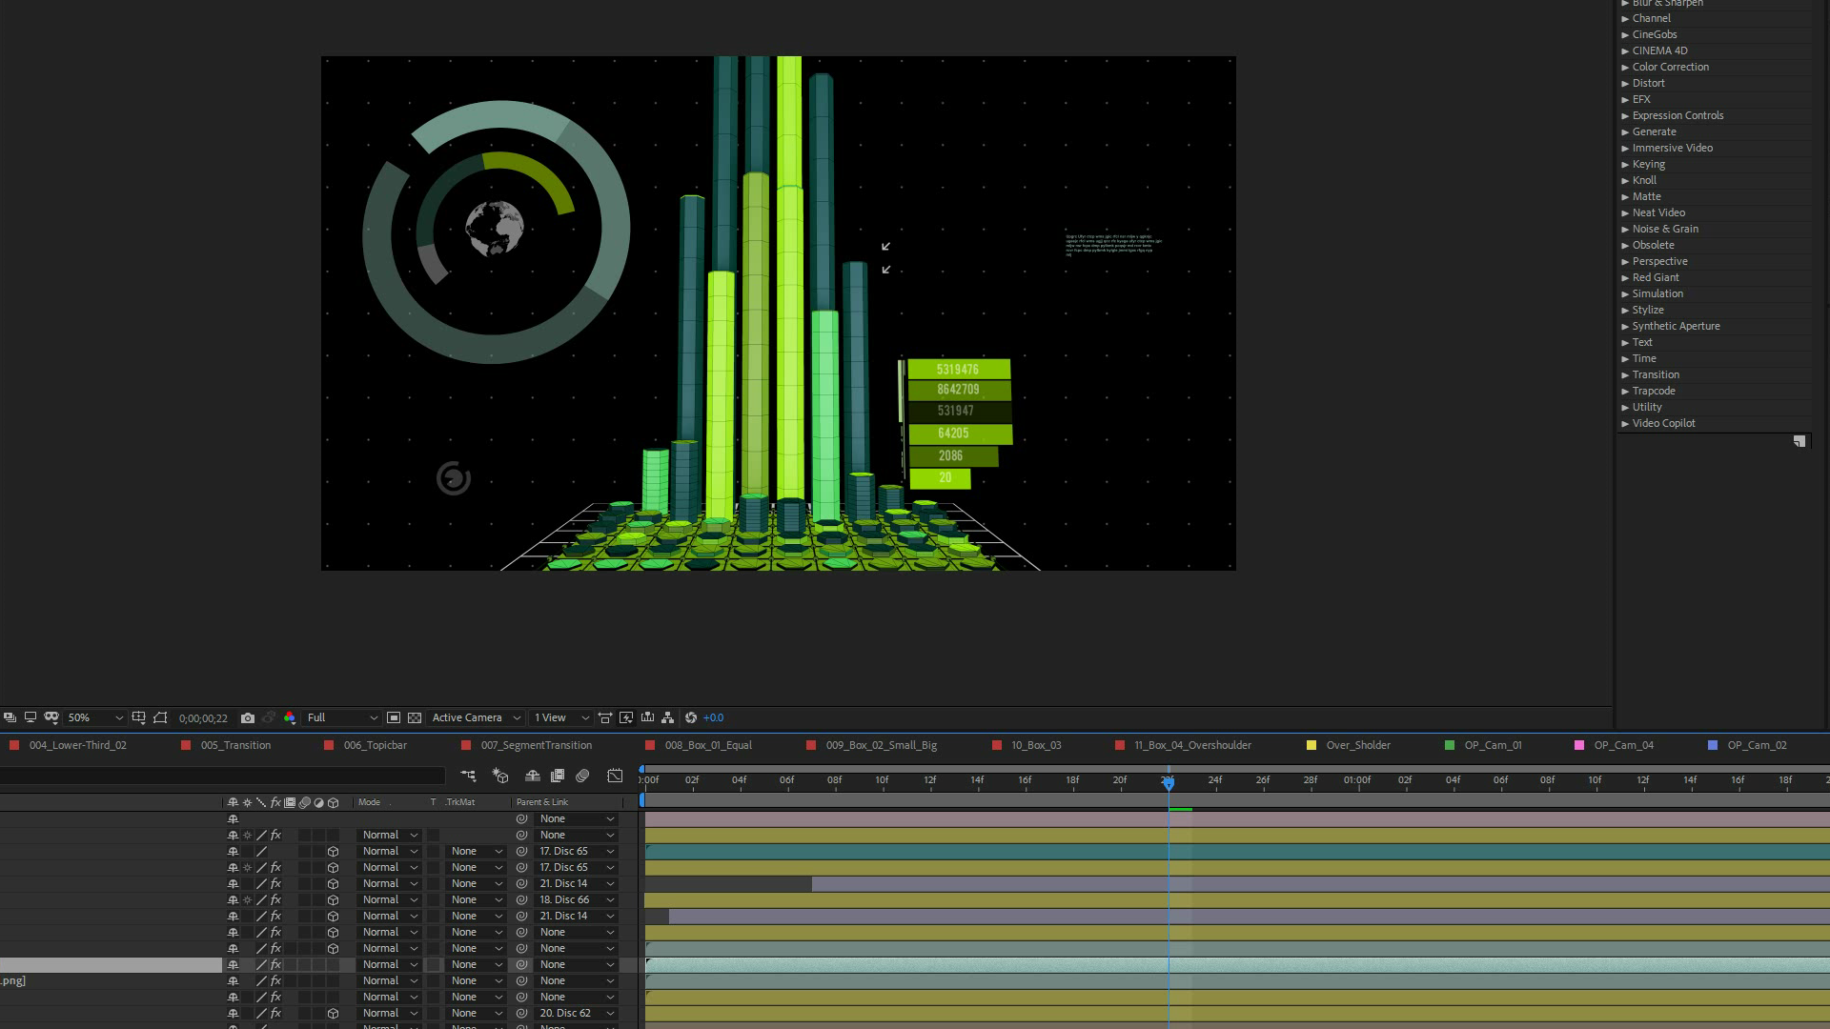Toggle 3D layer switch for Disc 62 row
Viewport: 1830px width, 1029px height.
click(x=333, y=1014)
